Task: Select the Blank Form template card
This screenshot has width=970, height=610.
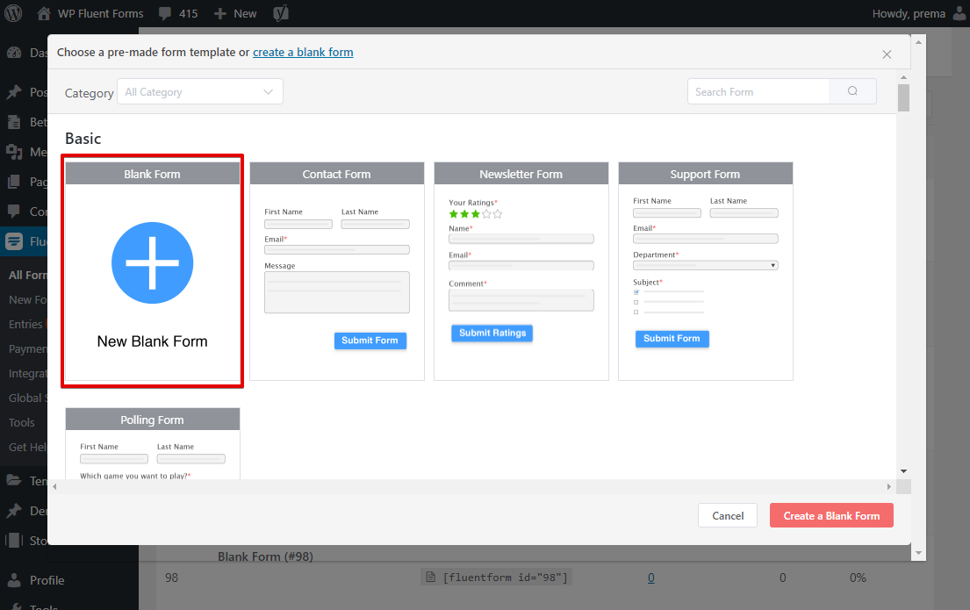Action: click(x=152, y=271)
